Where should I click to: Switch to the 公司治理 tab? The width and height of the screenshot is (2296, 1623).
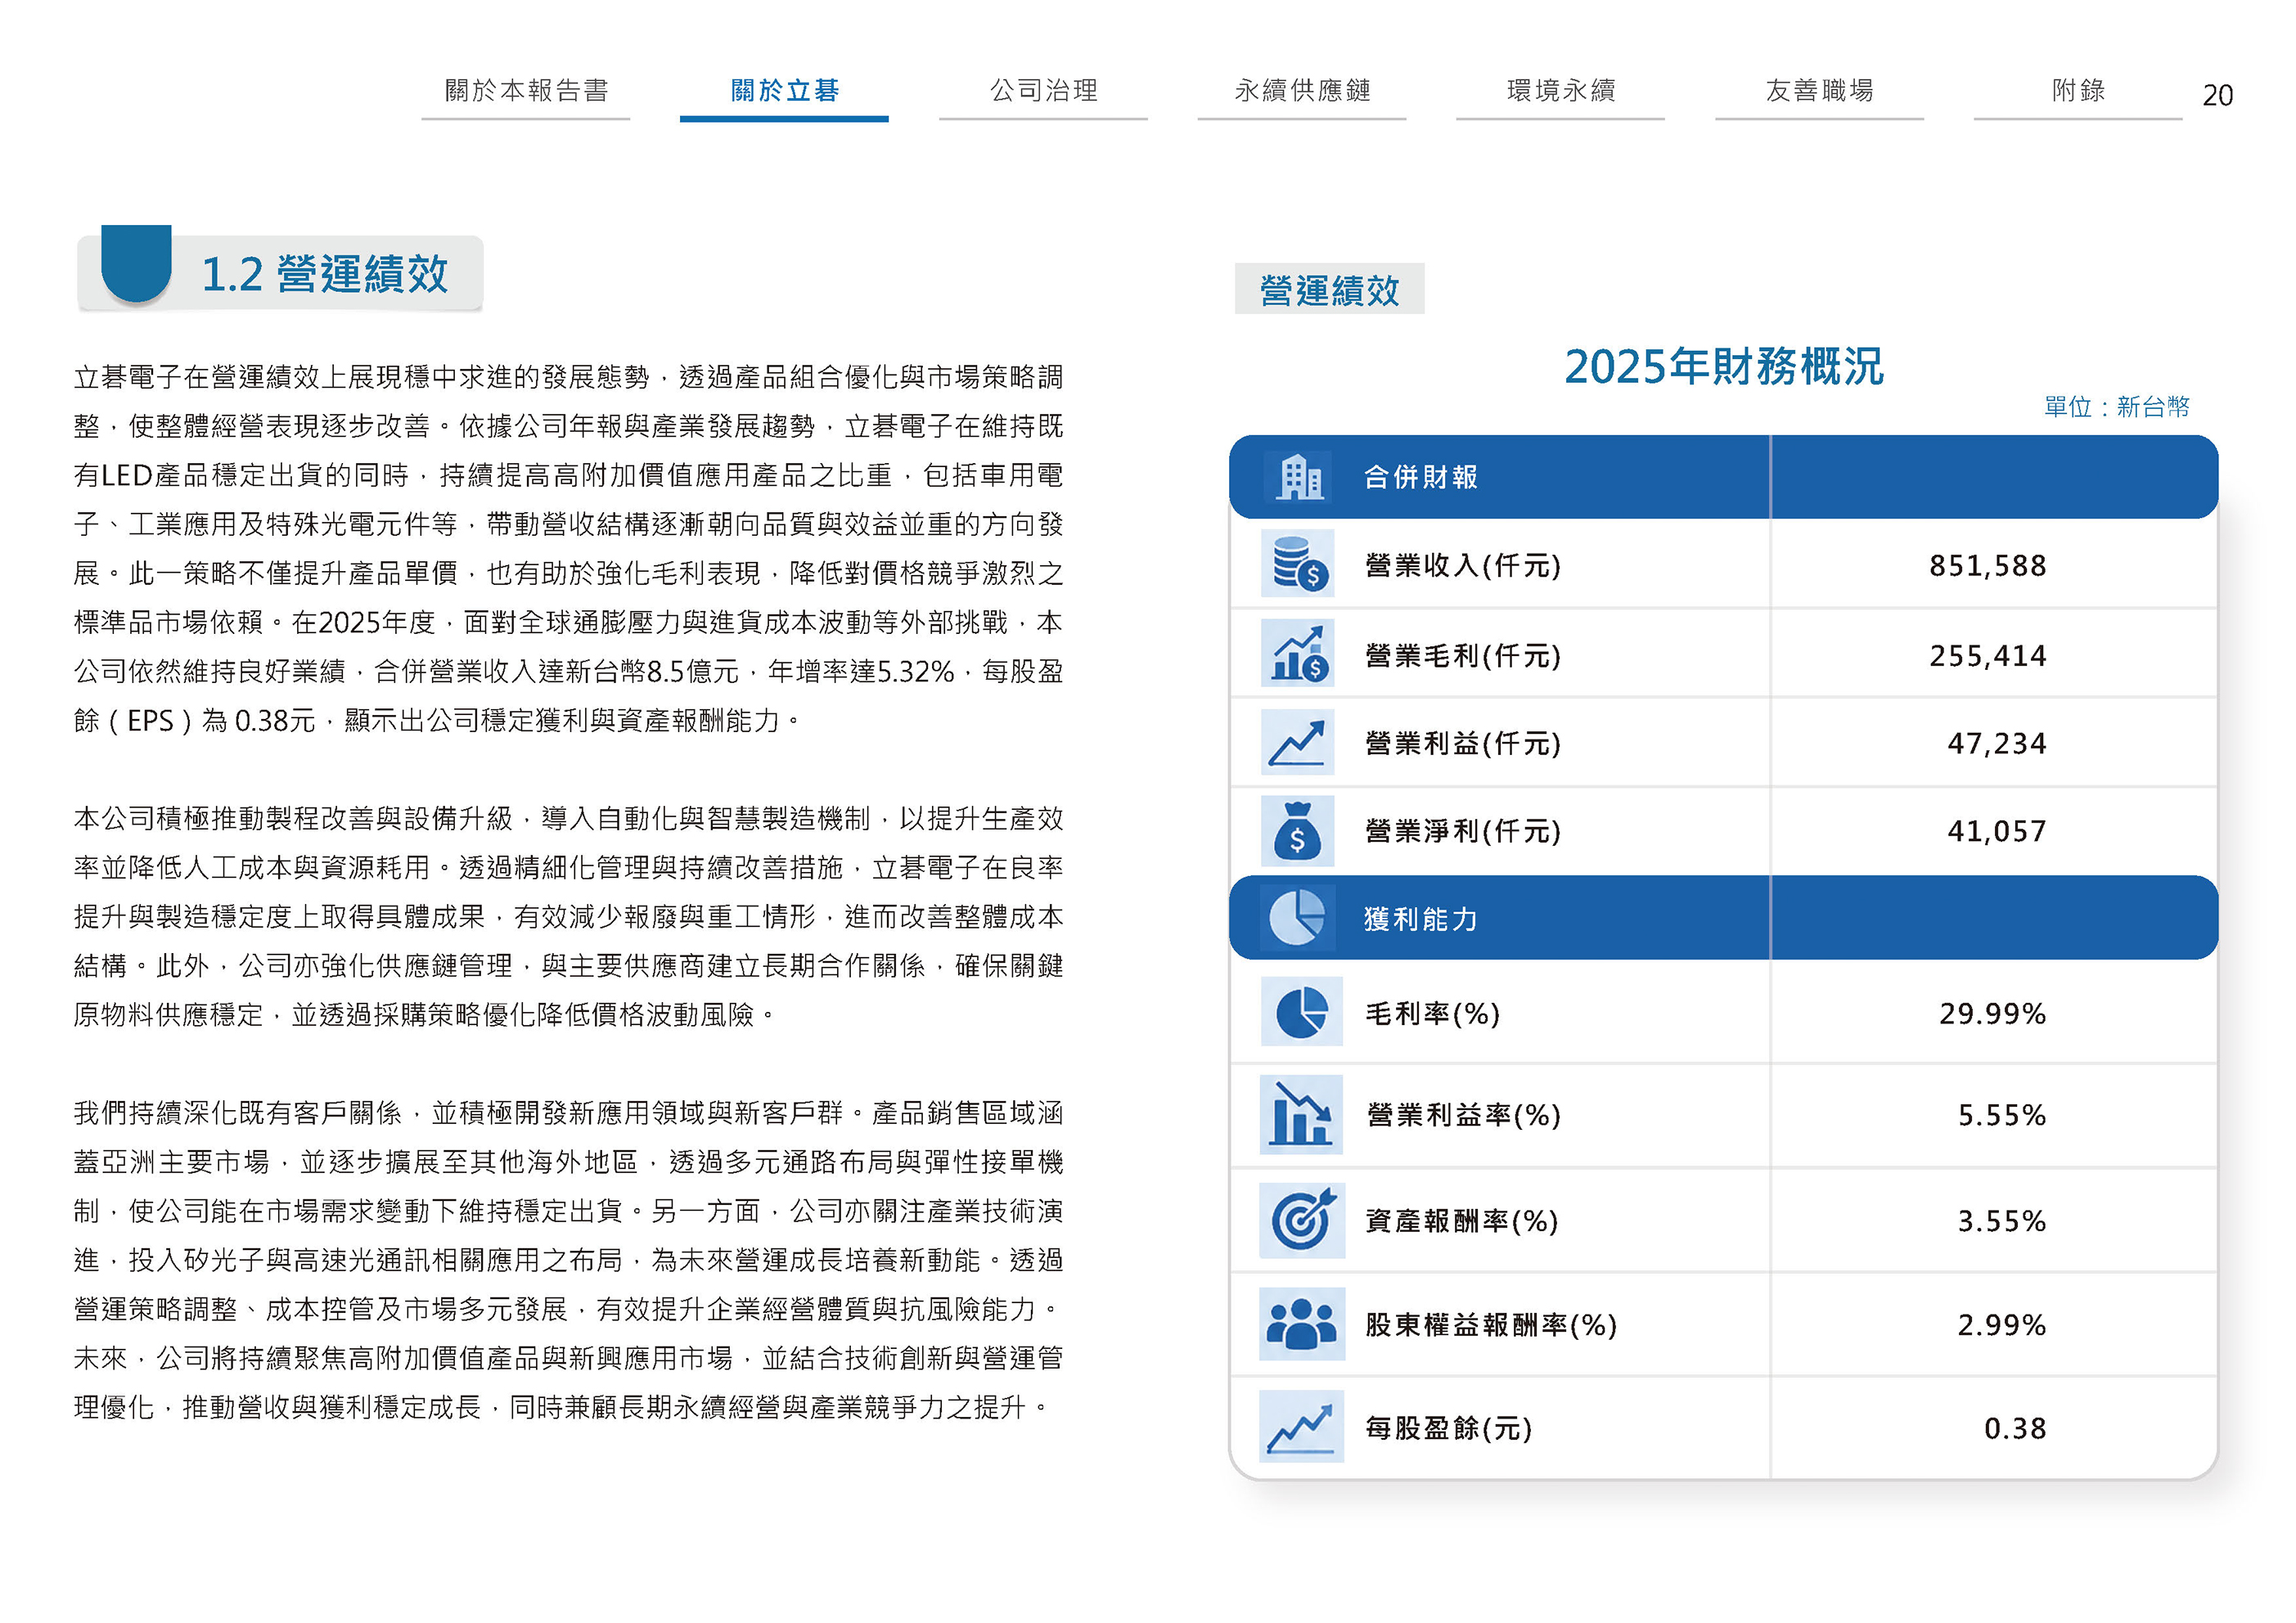pyautogui.click(x=1043, y=91)
